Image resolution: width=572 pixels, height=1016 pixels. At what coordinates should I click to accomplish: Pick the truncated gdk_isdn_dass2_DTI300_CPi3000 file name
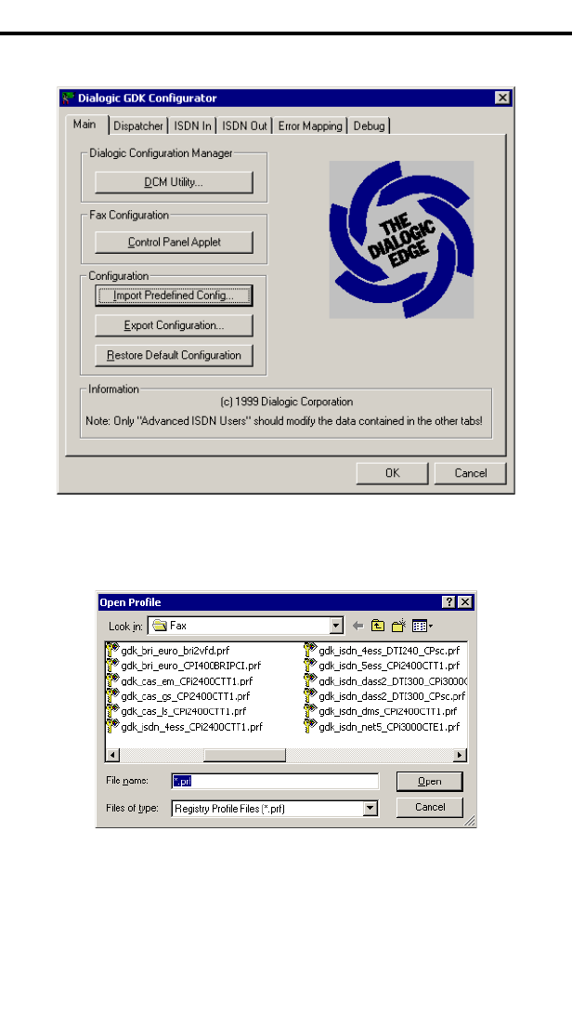(x=392, y=681)
